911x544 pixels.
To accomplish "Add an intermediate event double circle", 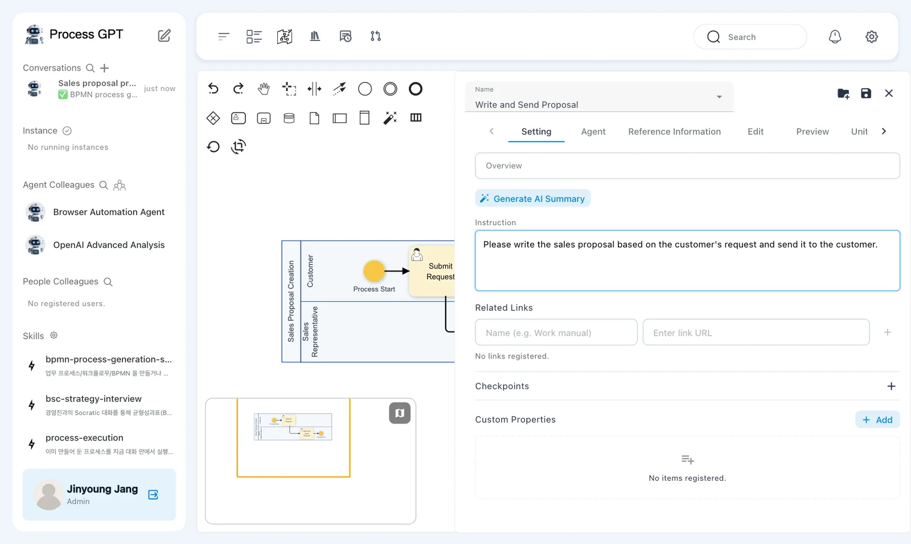I will (x=390, y=89).
